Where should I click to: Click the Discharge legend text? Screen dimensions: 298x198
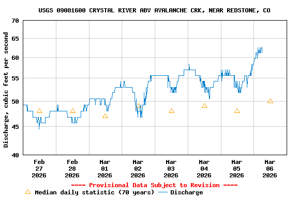187,192
